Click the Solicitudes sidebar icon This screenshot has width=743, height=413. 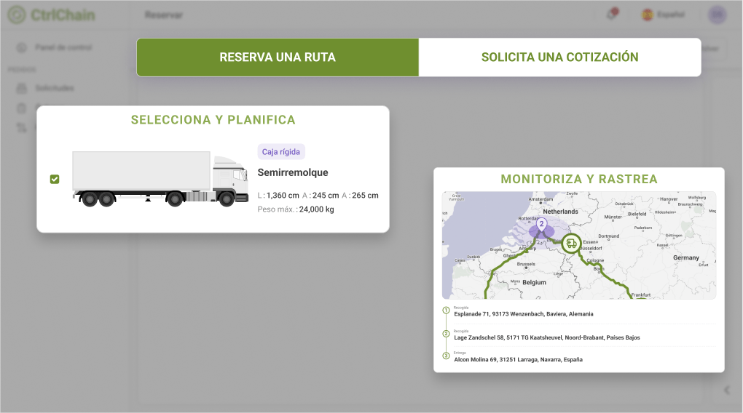pyautogui.click(x=22, y=88)
